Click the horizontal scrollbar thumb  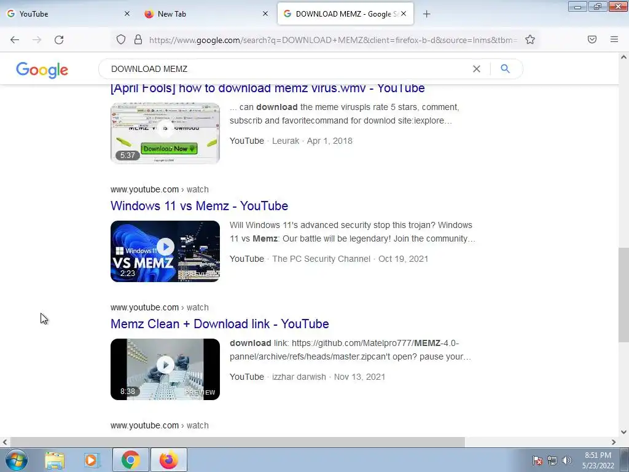pyautogui.click(x=238, y=442)
